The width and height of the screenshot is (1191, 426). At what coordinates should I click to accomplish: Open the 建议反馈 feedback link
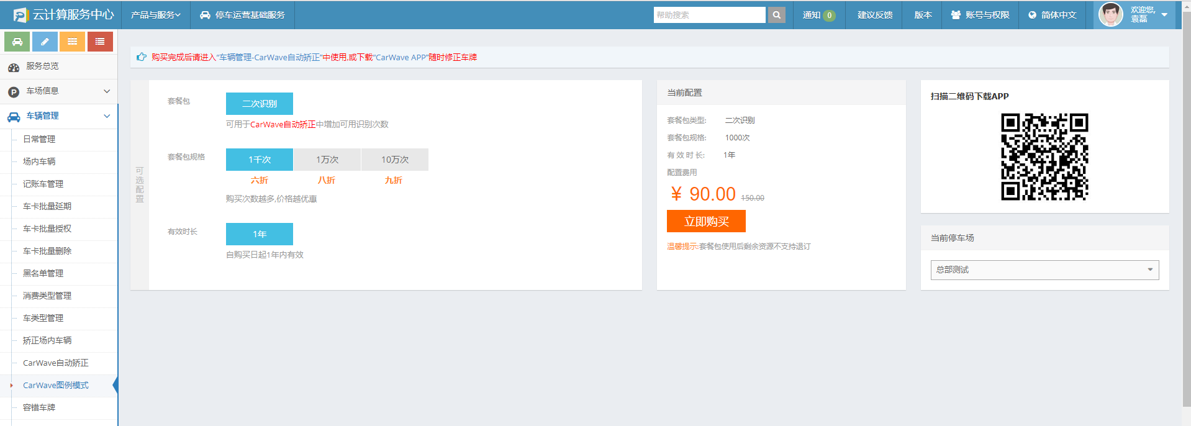click(x=875, y=15)
